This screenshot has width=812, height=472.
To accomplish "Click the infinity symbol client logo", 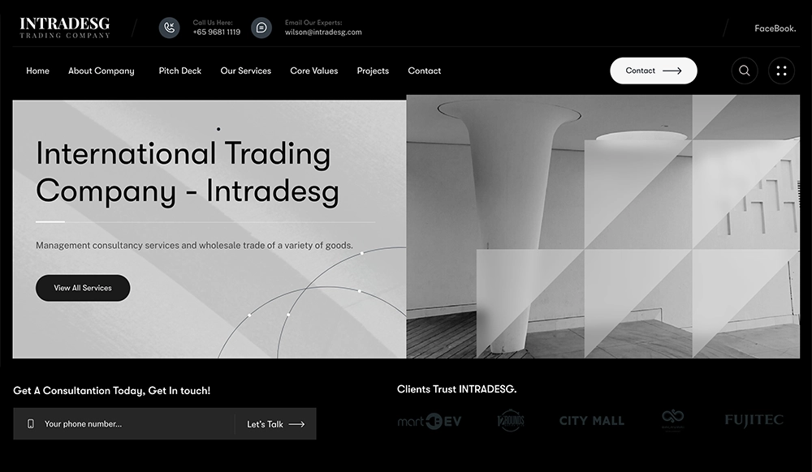I will 672,420.
